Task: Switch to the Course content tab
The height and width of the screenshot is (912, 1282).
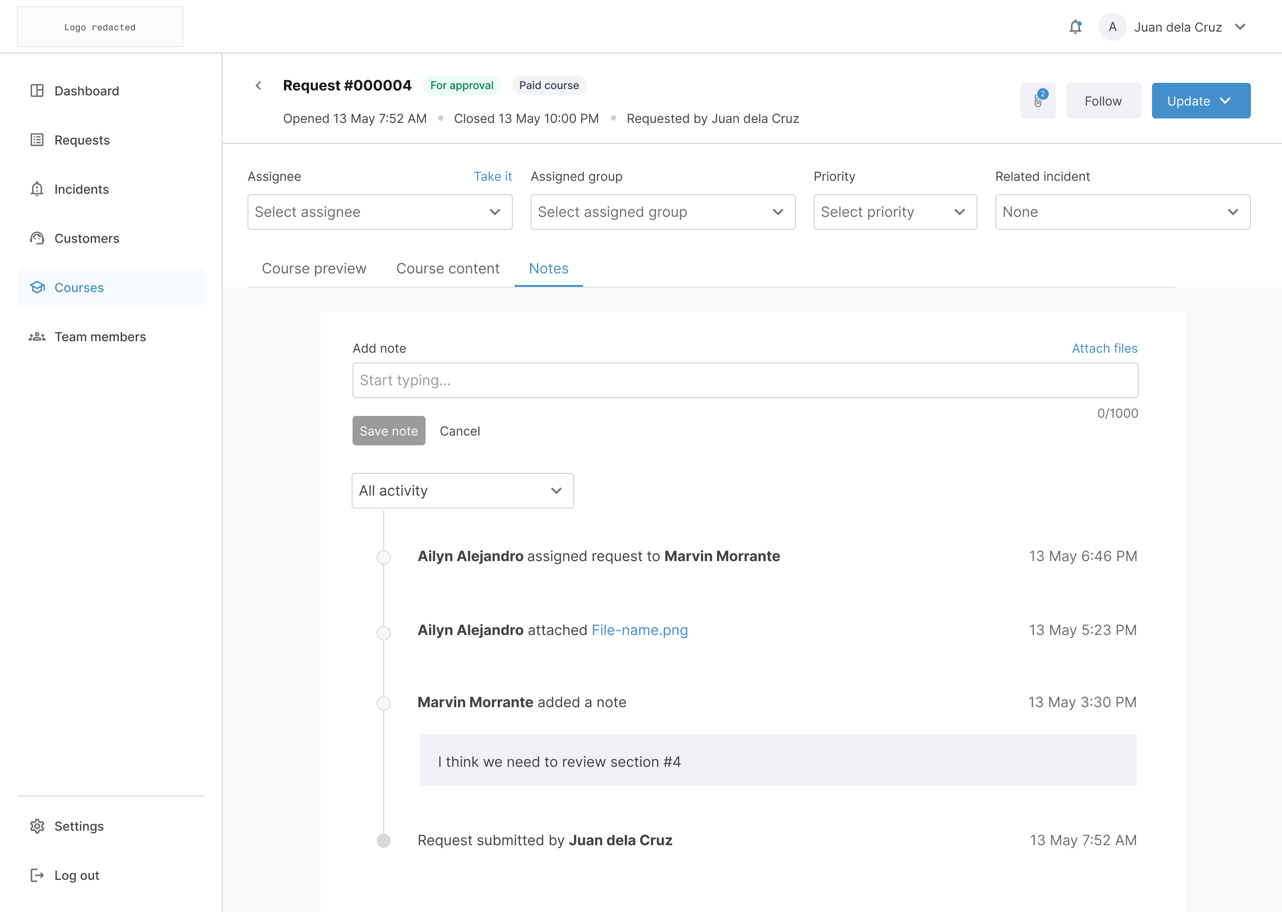Action: [447, 269]
